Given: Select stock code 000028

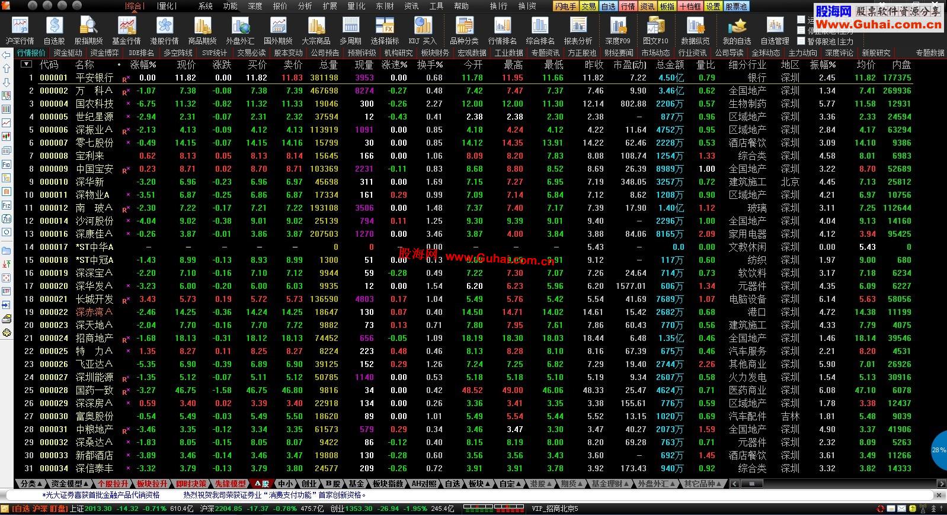Looking at the screenshot, I should coord(54,390).
